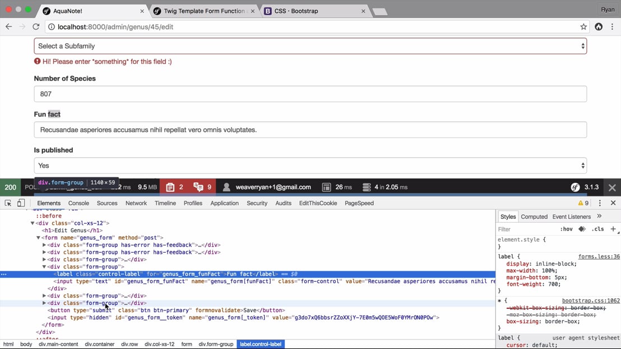
Task: Close the DevTools panel
Action: pyautogui.click(x=613, y=203)
